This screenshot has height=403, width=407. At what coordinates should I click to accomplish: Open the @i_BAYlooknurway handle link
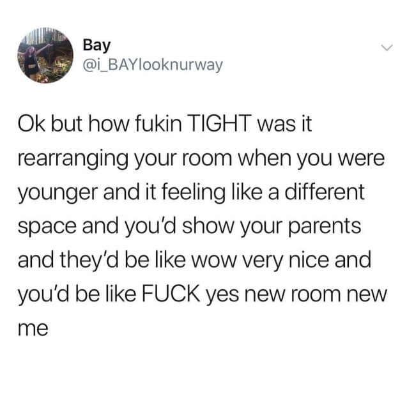click(x=153, y=65)
